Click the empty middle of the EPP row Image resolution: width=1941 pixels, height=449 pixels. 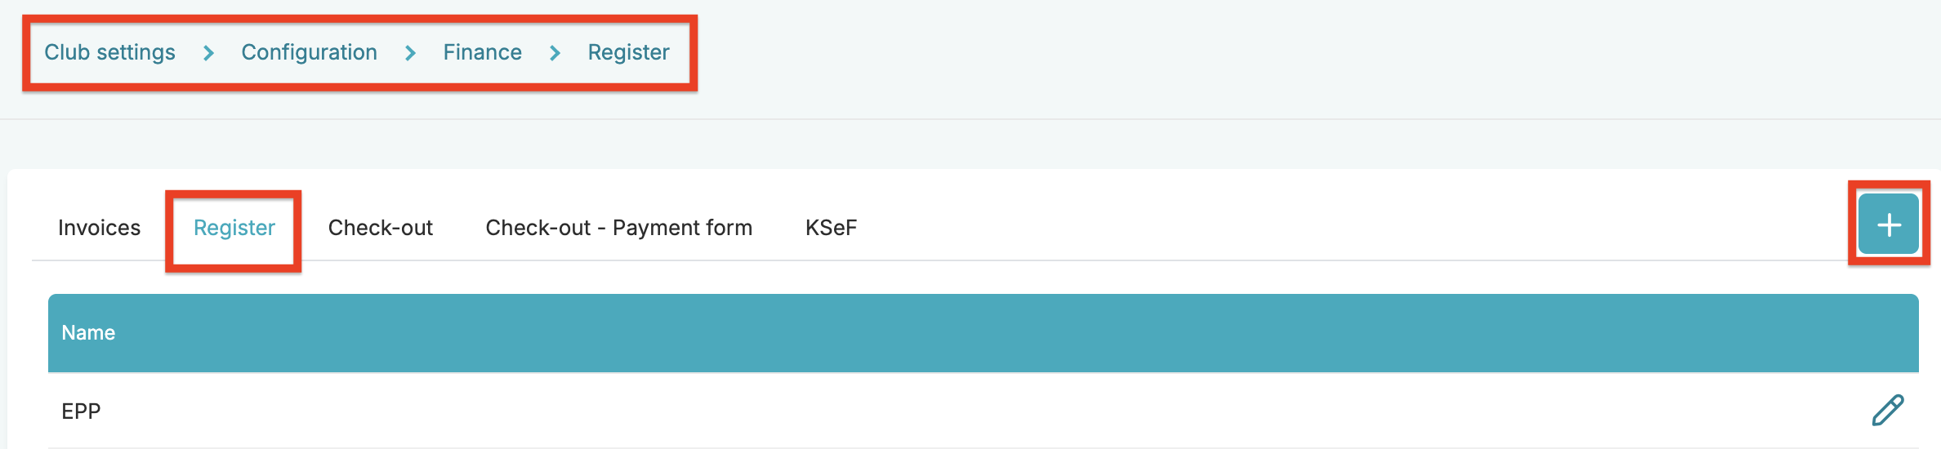tap(980, 411)
